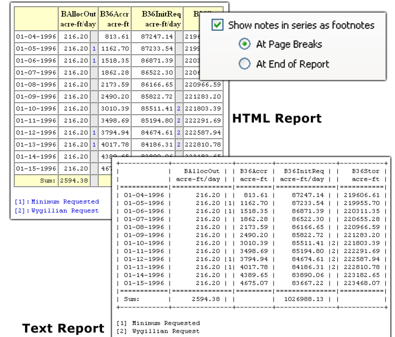395x337 pixels.
Task: Toggle the Show notes in series as footnotes checkbox
Action: coord(218,25)
